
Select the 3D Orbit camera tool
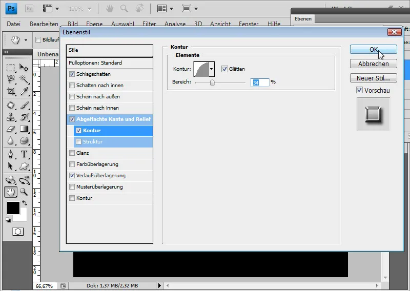[24, 180]
